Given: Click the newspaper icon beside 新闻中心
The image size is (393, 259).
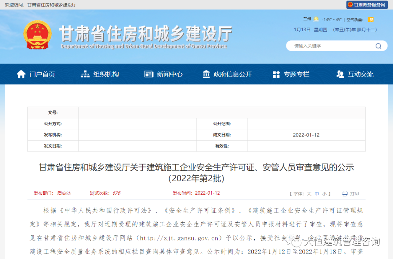Looking at the screenshot, I should pyautogui.click(x=148, y=74).
